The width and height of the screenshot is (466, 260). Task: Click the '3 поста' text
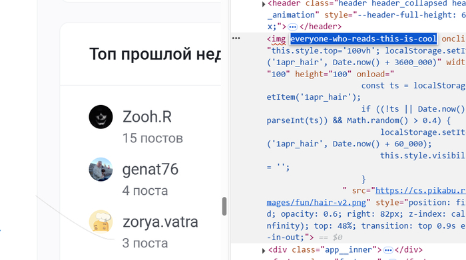click(145, 243)
